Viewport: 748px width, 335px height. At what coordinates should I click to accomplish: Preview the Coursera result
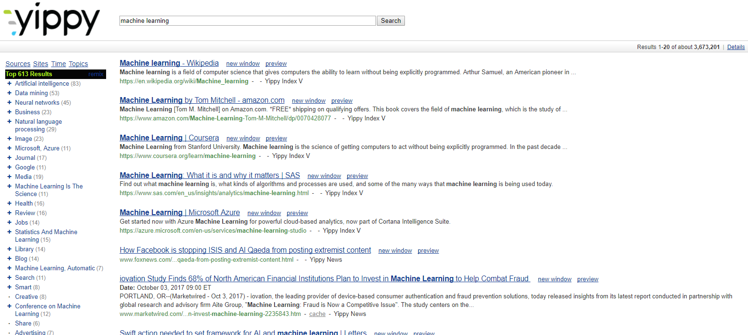pos(276,138)
